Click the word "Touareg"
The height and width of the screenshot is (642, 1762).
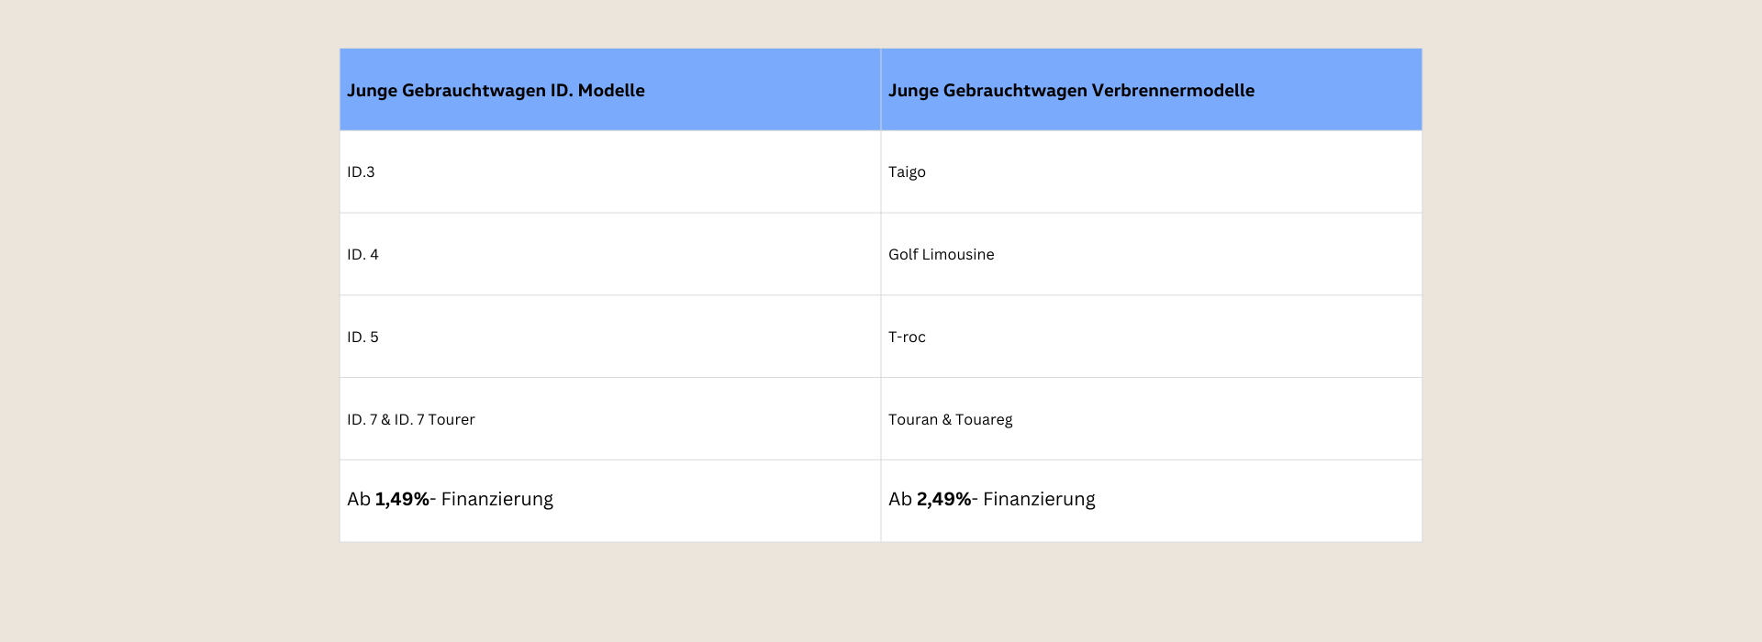(984, 420)
